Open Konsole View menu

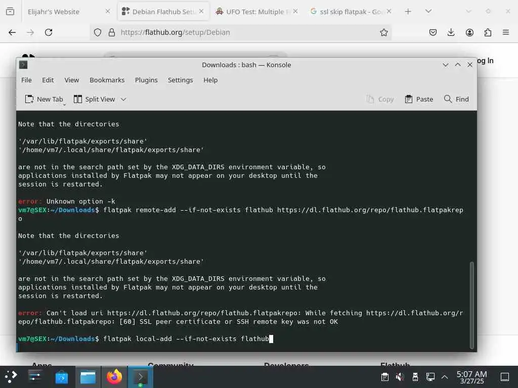coord(72,80)
